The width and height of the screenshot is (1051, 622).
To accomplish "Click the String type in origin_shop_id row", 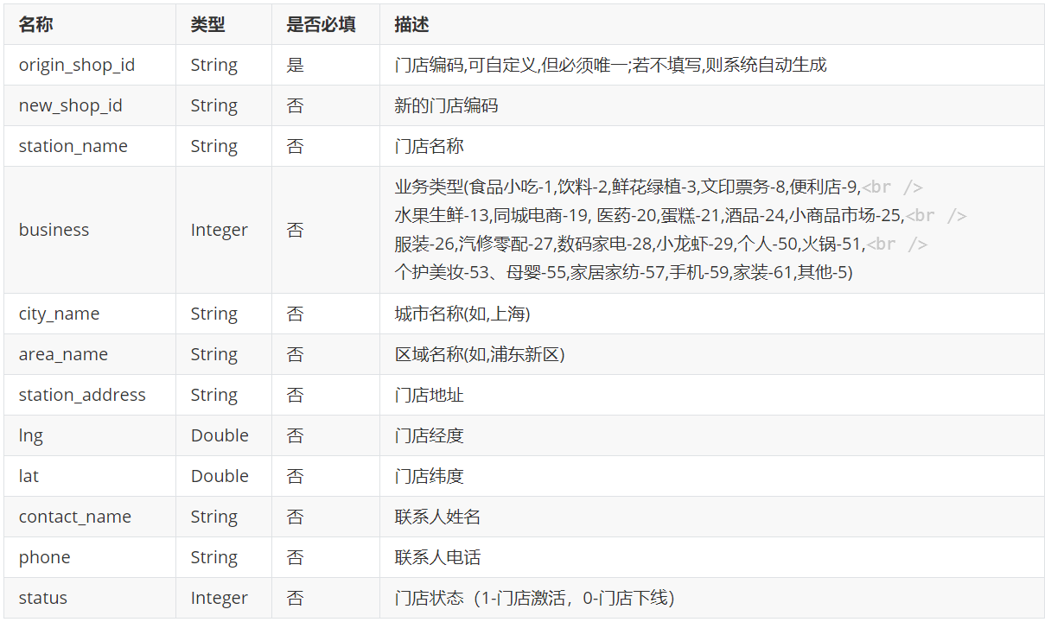I will point(214,65).
